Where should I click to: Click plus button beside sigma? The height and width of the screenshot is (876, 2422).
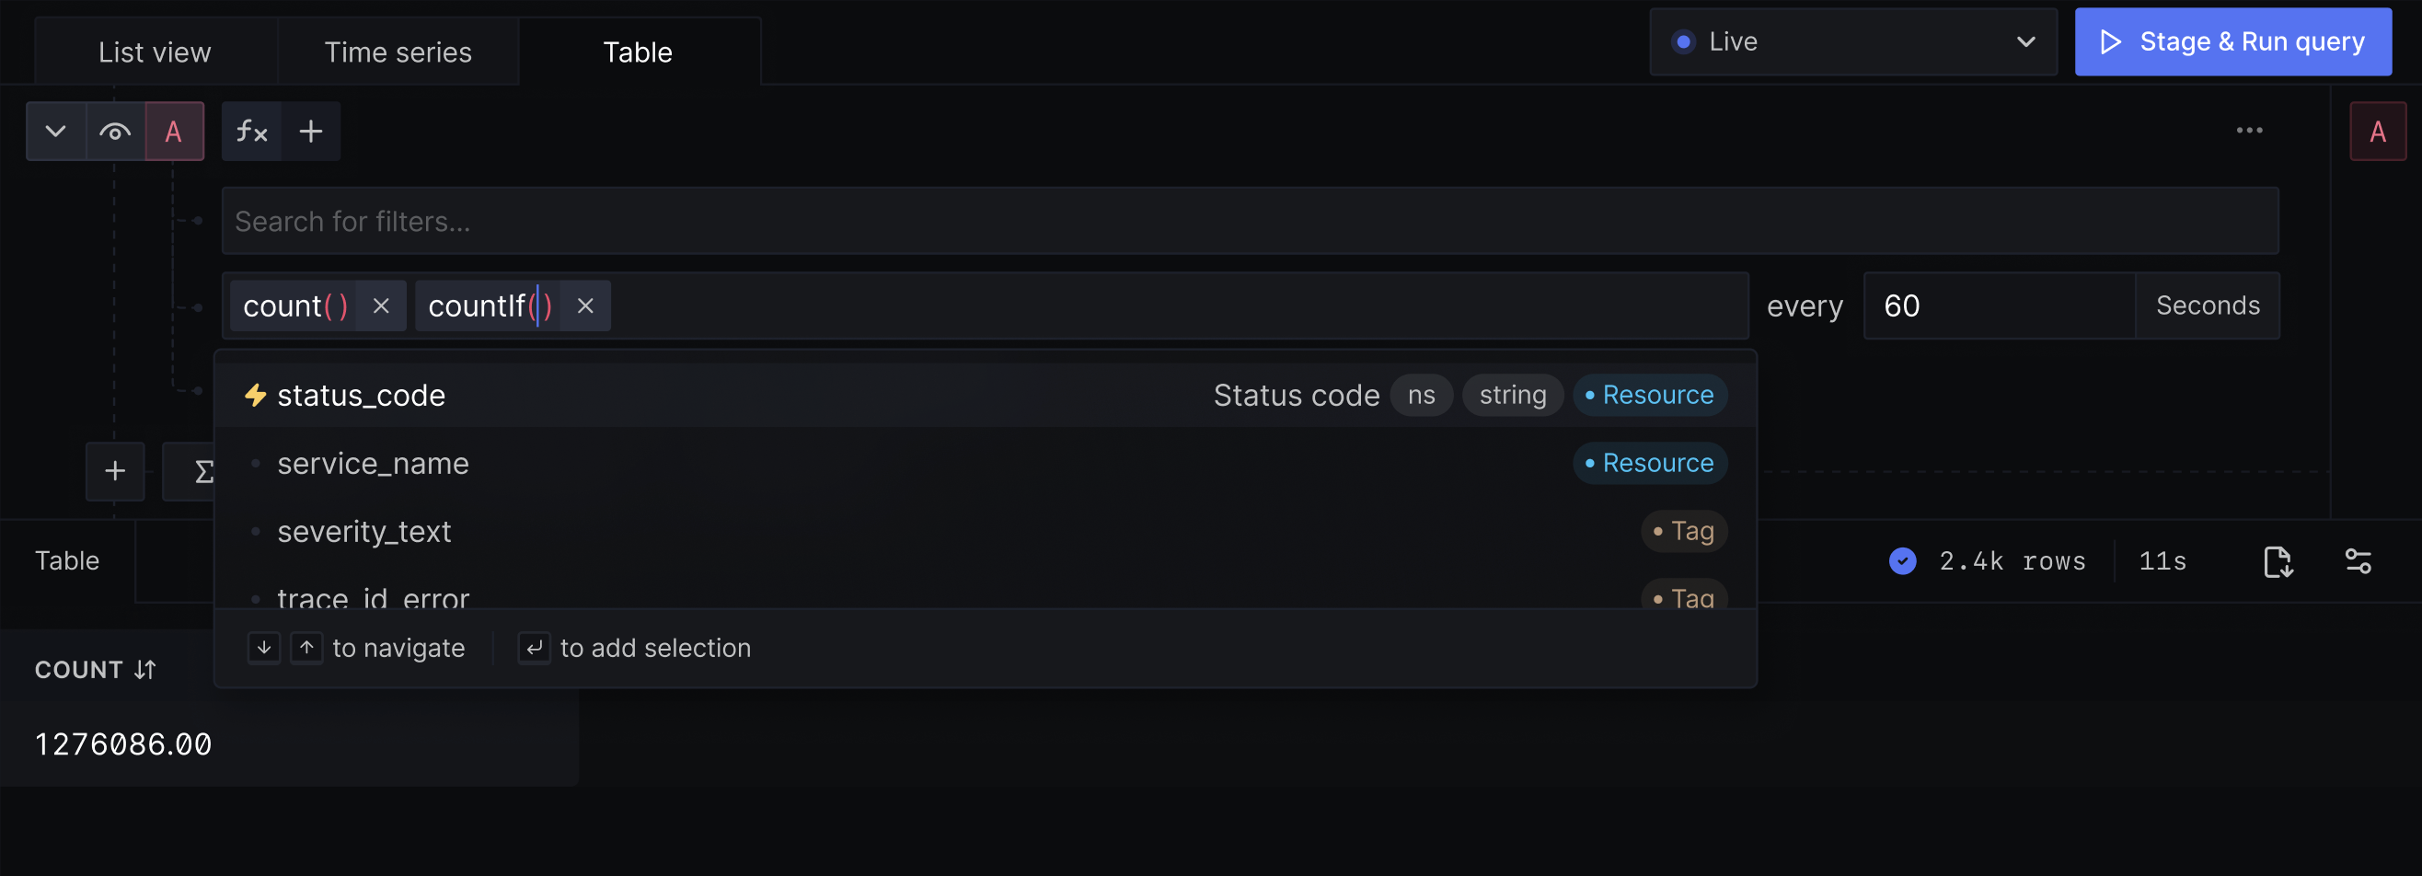click(115, 471)
